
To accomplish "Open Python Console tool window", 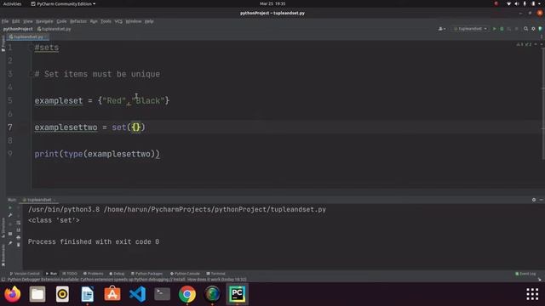I will click(185, 274).
